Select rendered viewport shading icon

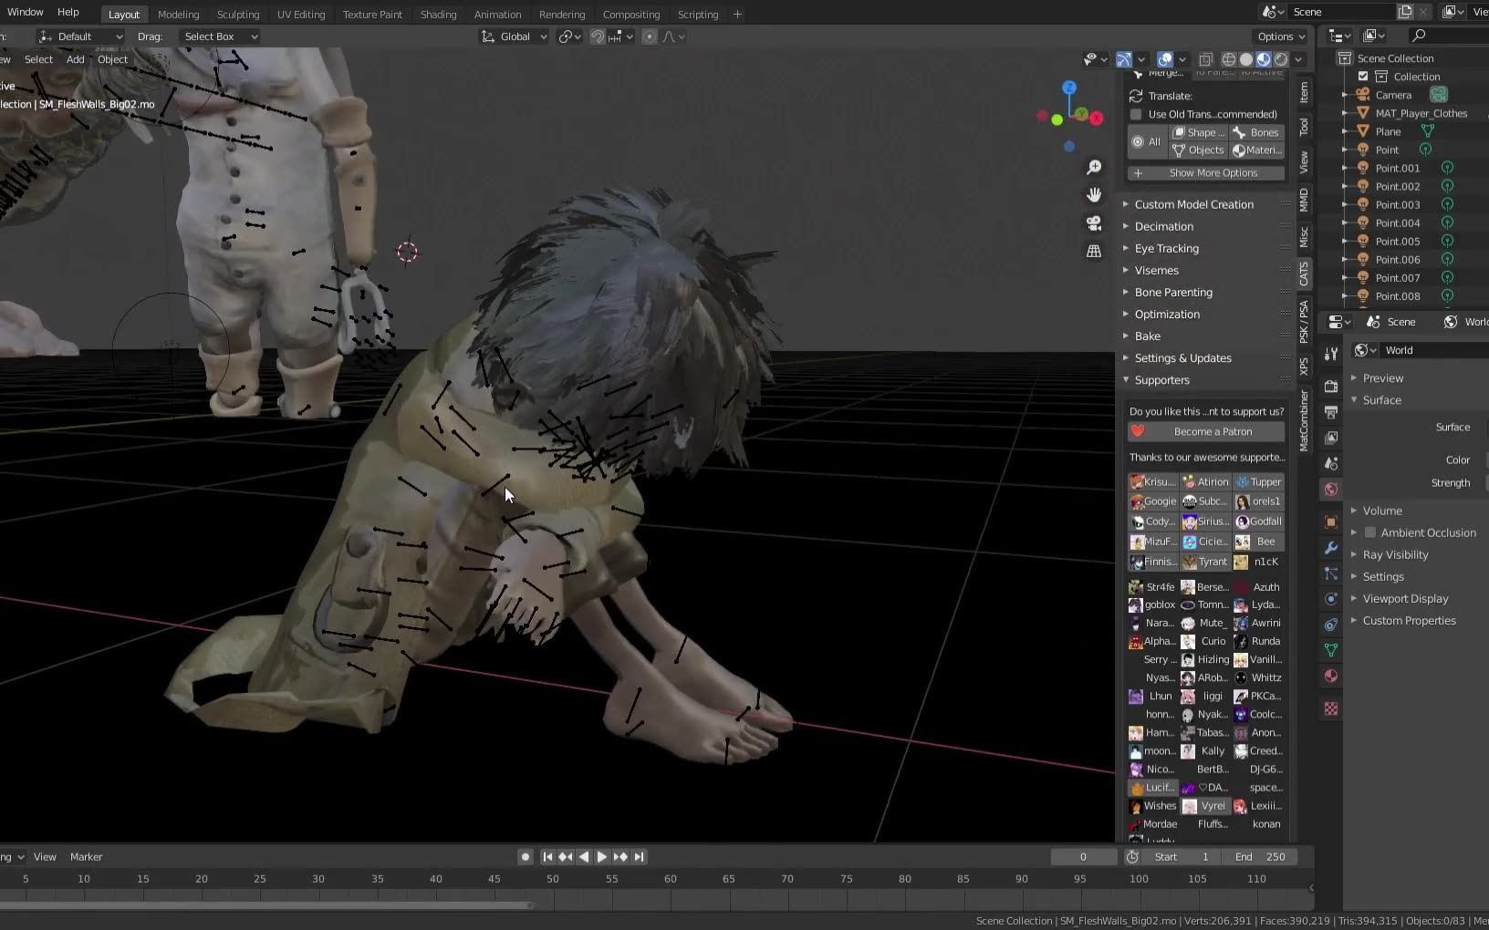point(1281,59)
